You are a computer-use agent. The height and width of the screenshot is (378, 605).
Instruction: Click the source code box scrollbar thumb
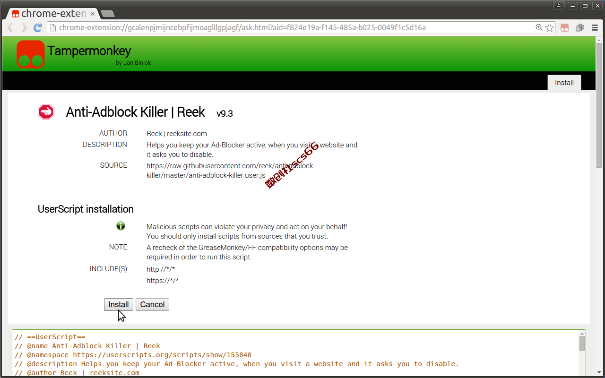tap(582, 343)
